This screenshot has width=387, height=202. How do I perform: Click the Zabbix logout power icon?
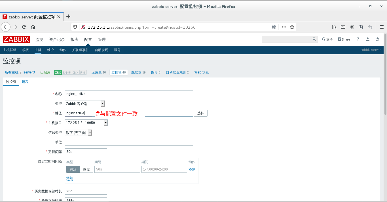[x=377, y=39]
